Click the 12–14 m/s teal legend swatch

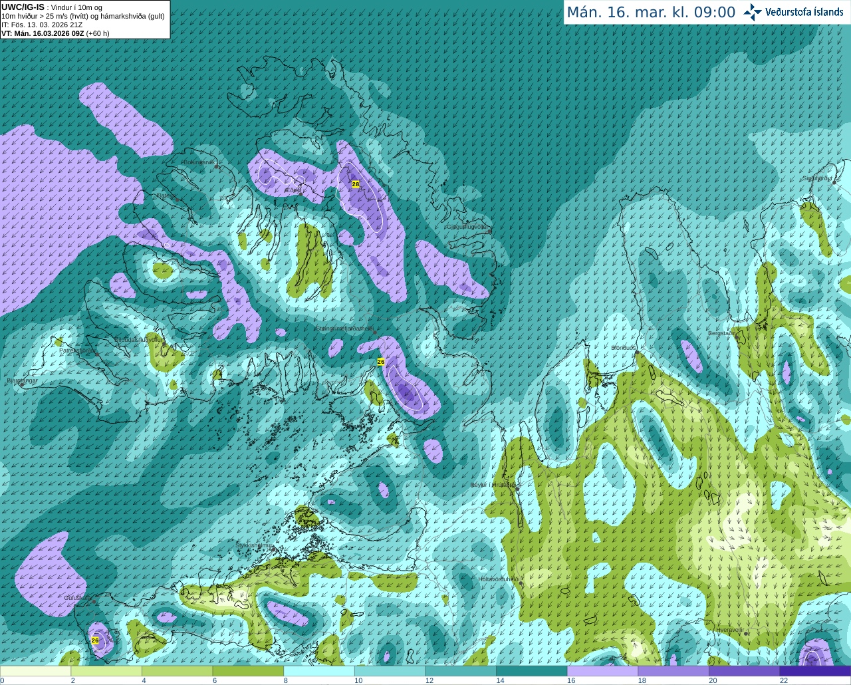[461, 671]
